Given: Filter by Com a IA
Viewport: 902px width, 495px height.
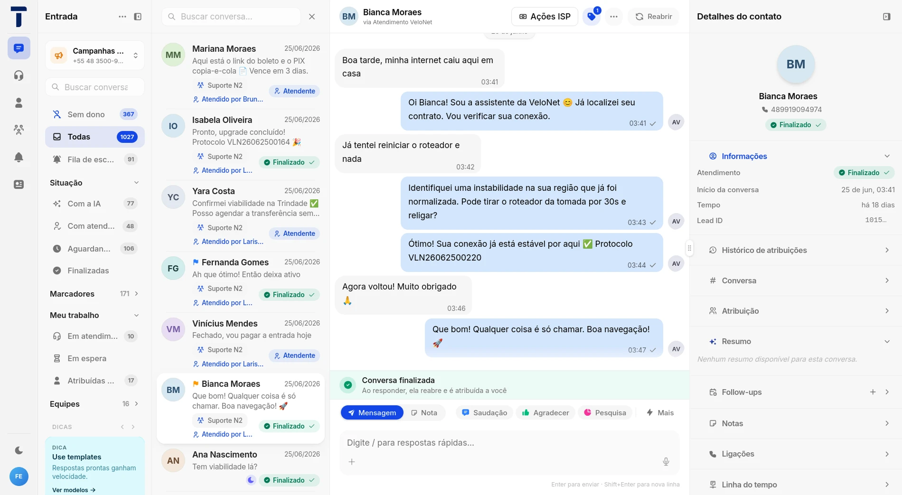Looking at the screenshot, I should tap(95, 204).
